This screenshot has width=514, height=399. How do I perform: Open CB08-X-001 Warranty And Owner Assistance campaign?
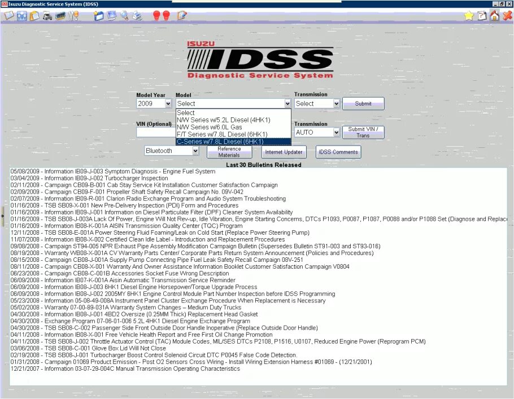(180, 267)
